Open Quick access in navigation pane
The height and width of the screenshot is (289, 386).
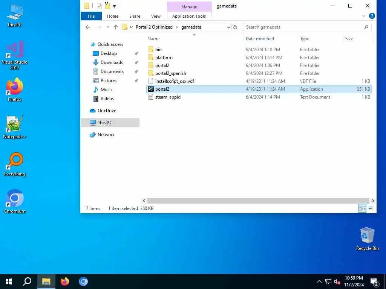[107, 44]
